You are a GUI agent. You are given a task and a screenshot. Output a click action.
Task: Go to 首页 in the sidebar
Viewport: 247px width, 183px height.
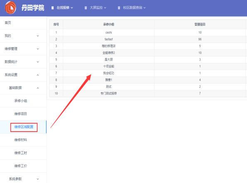[x=23, y=23]
